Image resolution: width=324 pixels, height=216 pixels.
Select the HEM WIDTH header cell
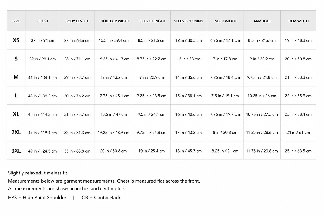(298, 21)
